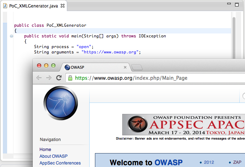The image size is (245, 167).
Task: Open the AppSec Conferences link
Action: [60, 163]
